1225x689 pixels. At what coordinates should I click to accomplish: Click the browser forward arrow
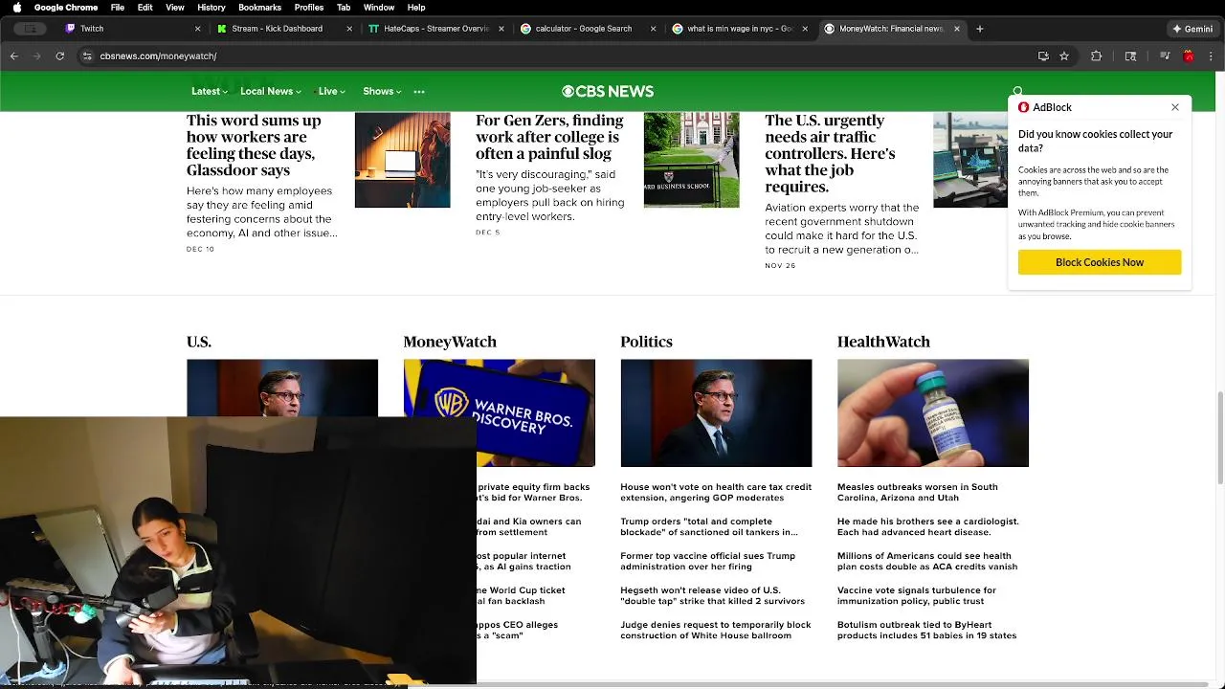37,56
